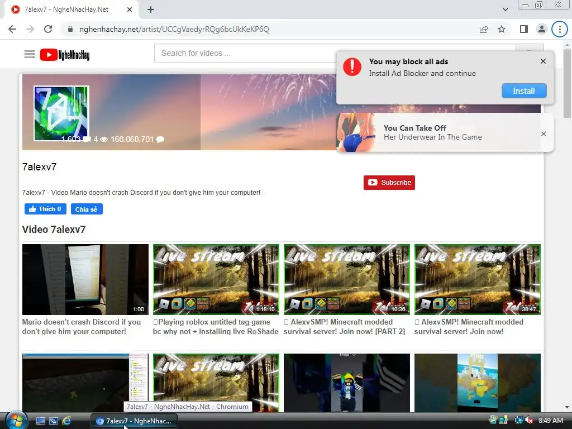The height and width of the screenshot is (429, 572).
Task: Click the Chromium taskbar button '7alexv7 - NgheNhac...'
Action: tap(134, 421)
